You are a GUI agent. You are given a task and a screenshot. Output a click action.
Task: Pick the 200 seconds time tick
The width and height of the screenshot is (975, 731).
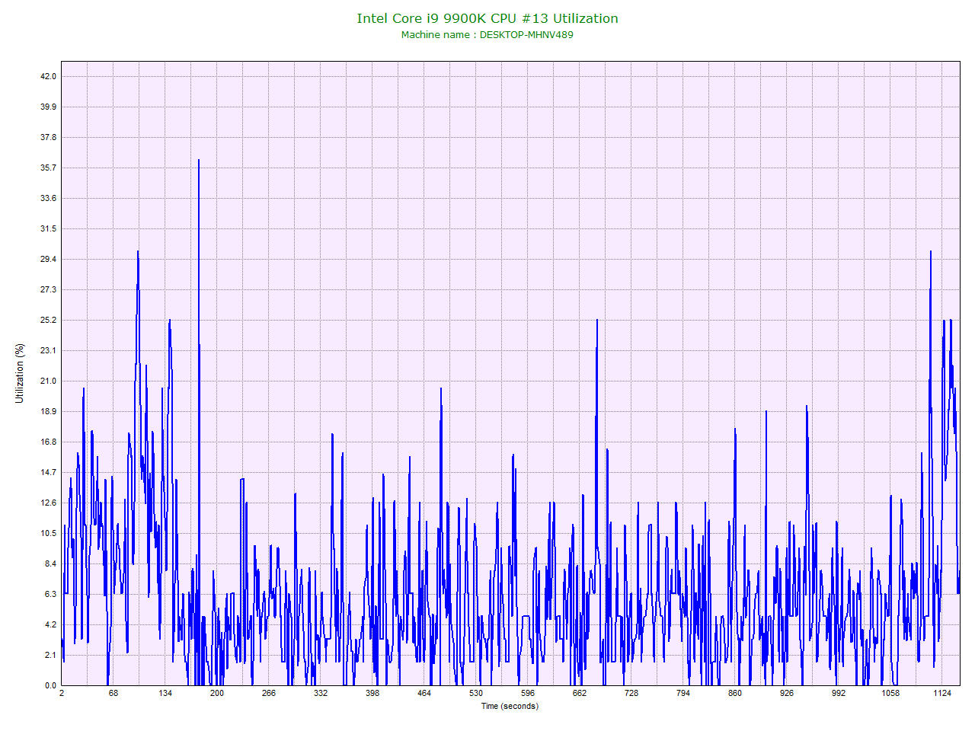pyautogui.click(x=217, y=693)
